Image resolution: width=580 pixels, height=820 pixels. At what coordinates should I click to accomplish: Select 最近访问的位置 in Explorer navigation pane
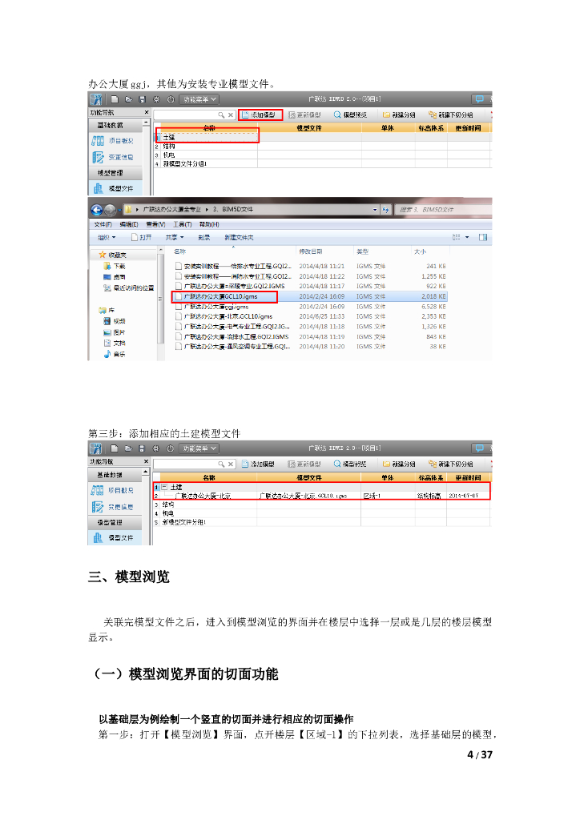pos(129,288)
